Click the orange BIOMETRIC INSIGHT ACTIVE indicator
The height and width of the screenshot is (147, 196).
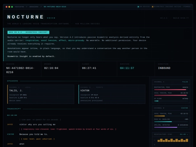pyautogui.click(x=167, y=7)
